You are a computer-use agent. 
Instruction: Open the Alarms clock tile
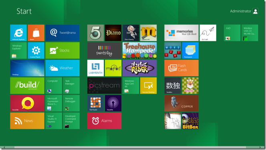[x=104, y=121]
